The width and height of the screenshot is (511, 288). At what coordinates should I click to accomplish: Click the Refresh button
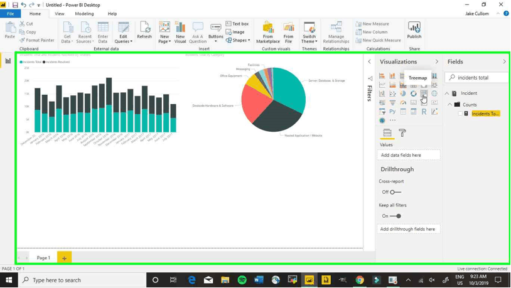point(144,30)
